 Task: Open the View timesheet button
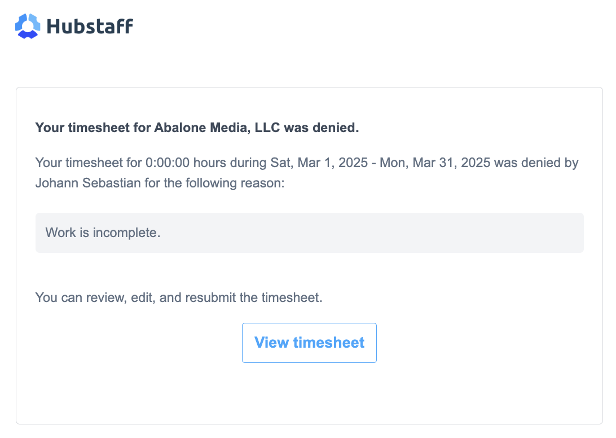point(309,343)
